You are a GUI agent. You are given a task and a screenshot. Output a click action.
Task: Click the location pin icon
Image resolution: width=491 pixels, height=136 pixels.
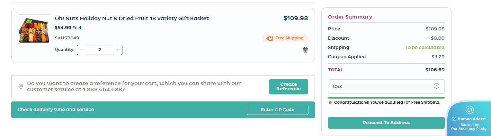pyautogui.click(x=21, y=87)
